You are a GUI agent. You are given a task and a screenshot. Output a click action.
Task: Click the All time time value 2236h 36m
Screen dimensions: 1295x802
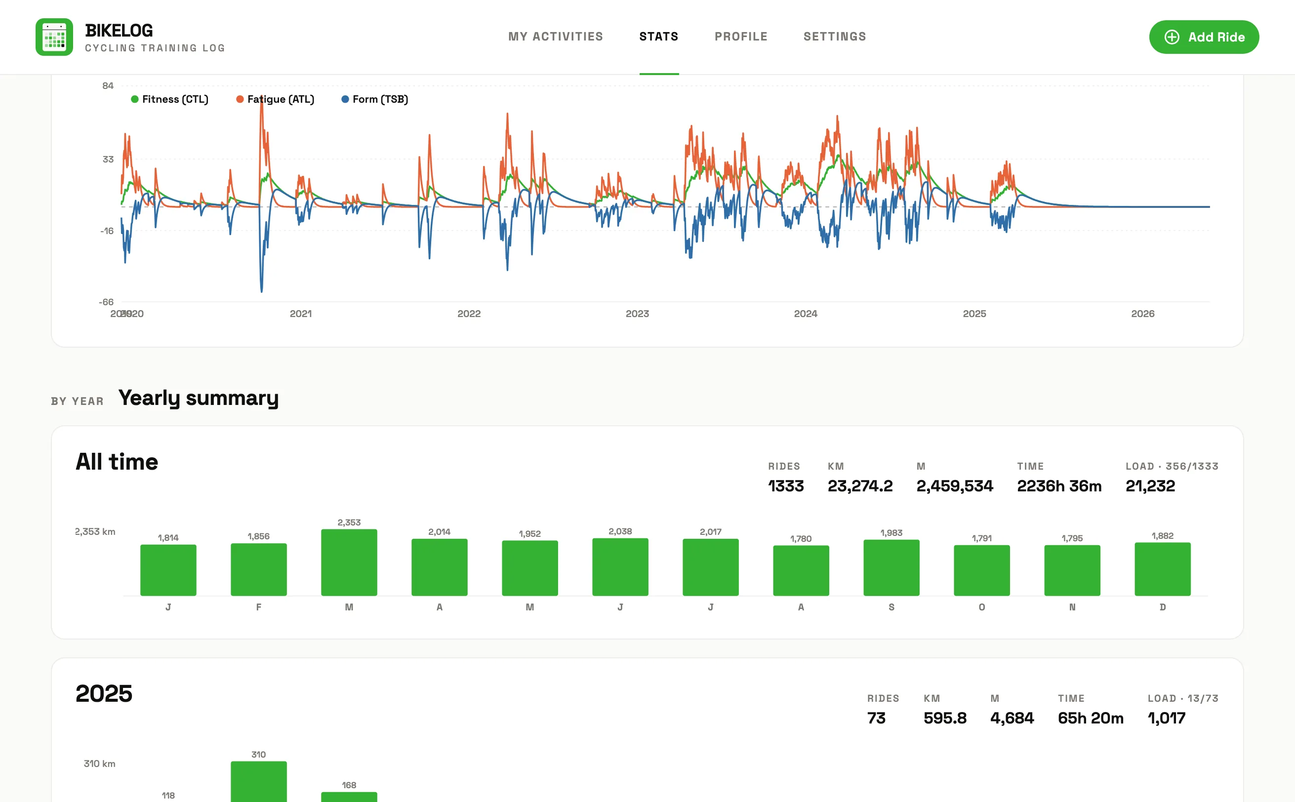1059,486
